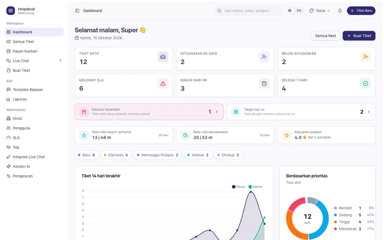Switch language to EN
This screenshot has width=384, height=240.
coord(299,11)
